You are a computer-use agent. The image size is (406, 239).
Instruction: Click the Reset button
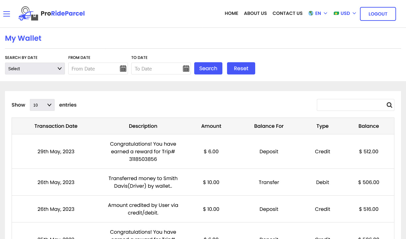point(241,69)
